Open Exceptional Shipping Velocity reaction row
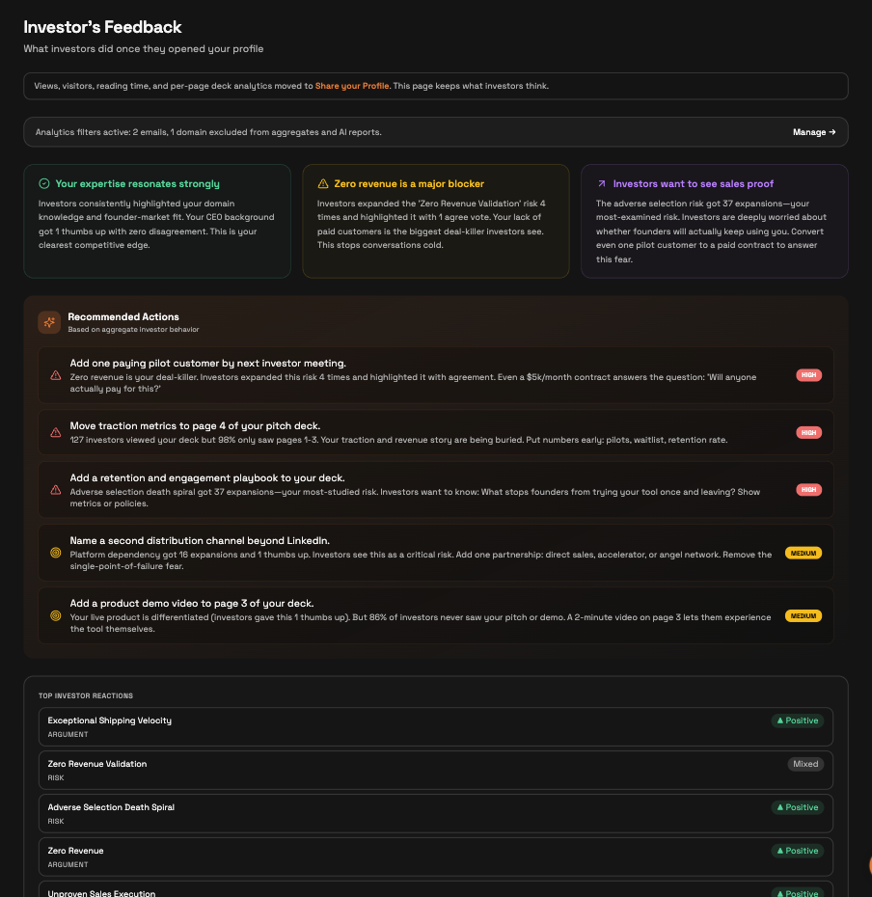872x897 pixels. (x=435, y=726)
